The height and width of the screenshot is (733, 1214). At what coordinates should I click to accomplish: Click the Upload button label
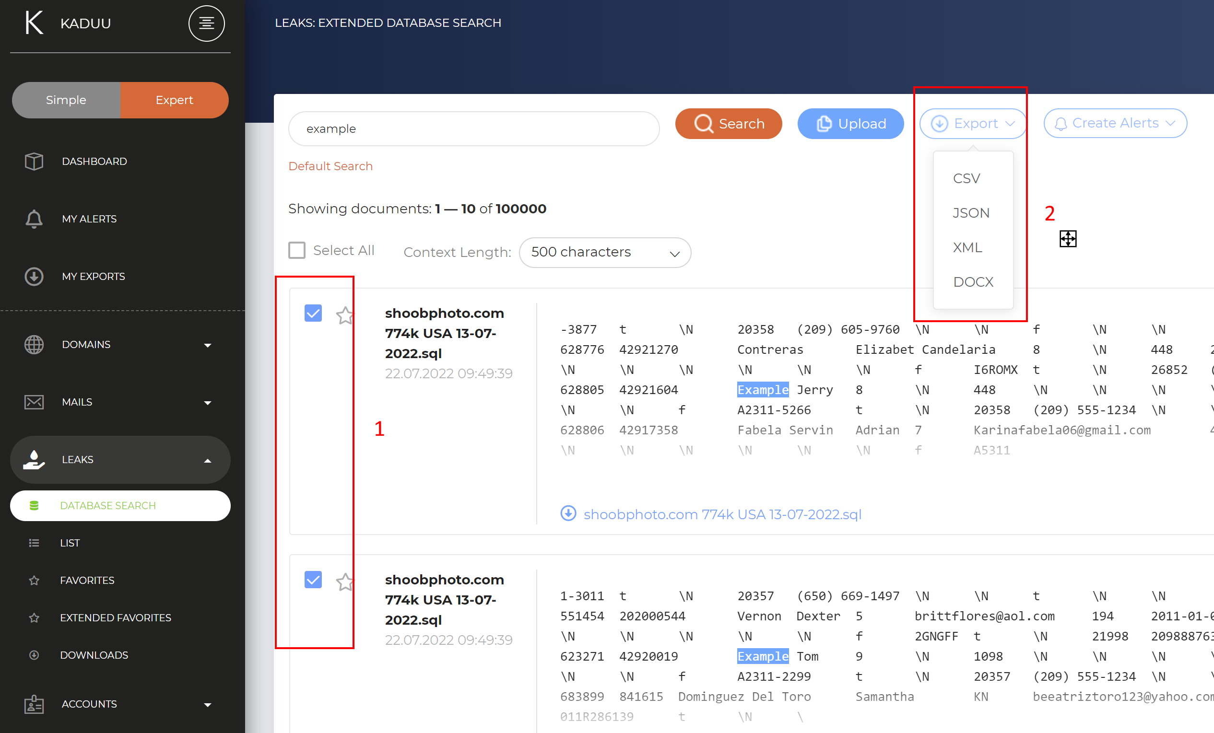pos(862,124)
